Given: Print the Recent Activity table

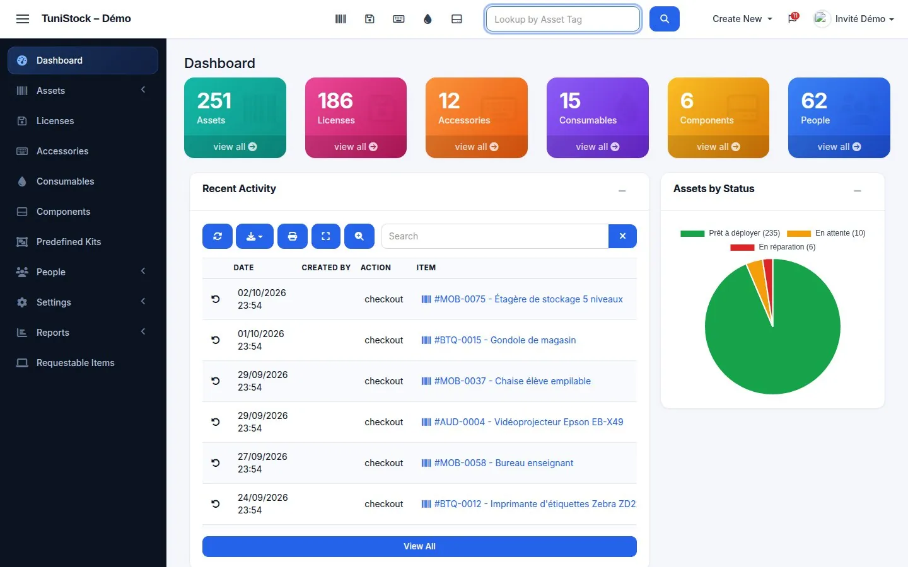Looking at the screenshot, I should tap(293, 236).
